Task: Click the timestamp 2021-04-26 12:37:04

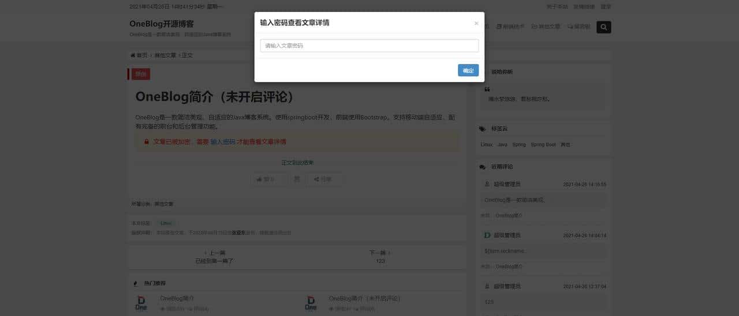Action: (x=584, y=287)
